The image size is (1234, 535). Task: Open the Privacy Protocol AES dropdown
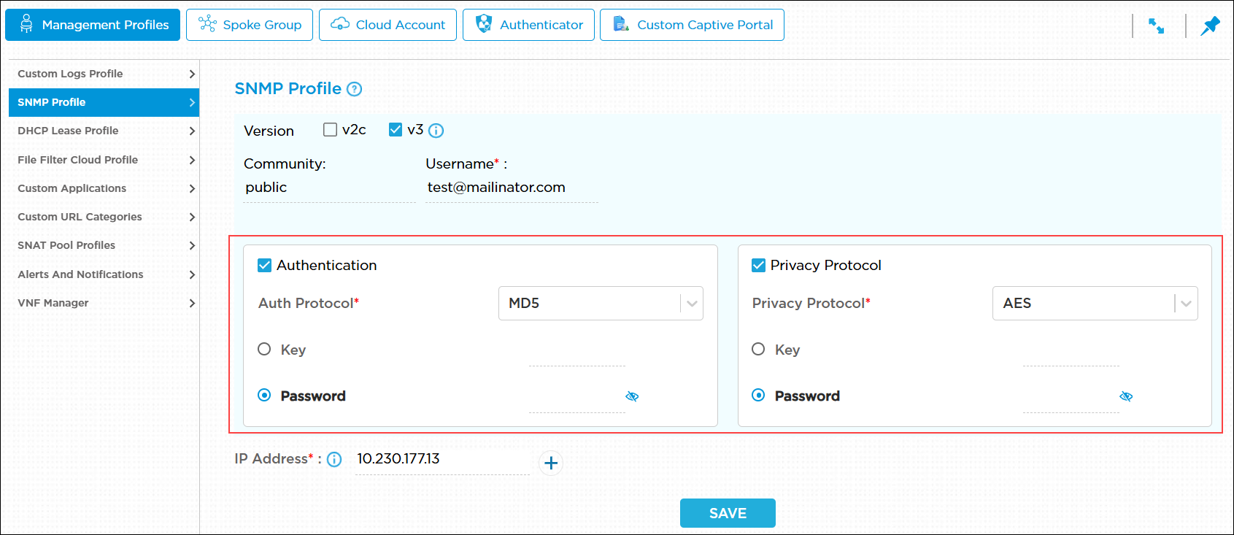tap(1095, 304)
